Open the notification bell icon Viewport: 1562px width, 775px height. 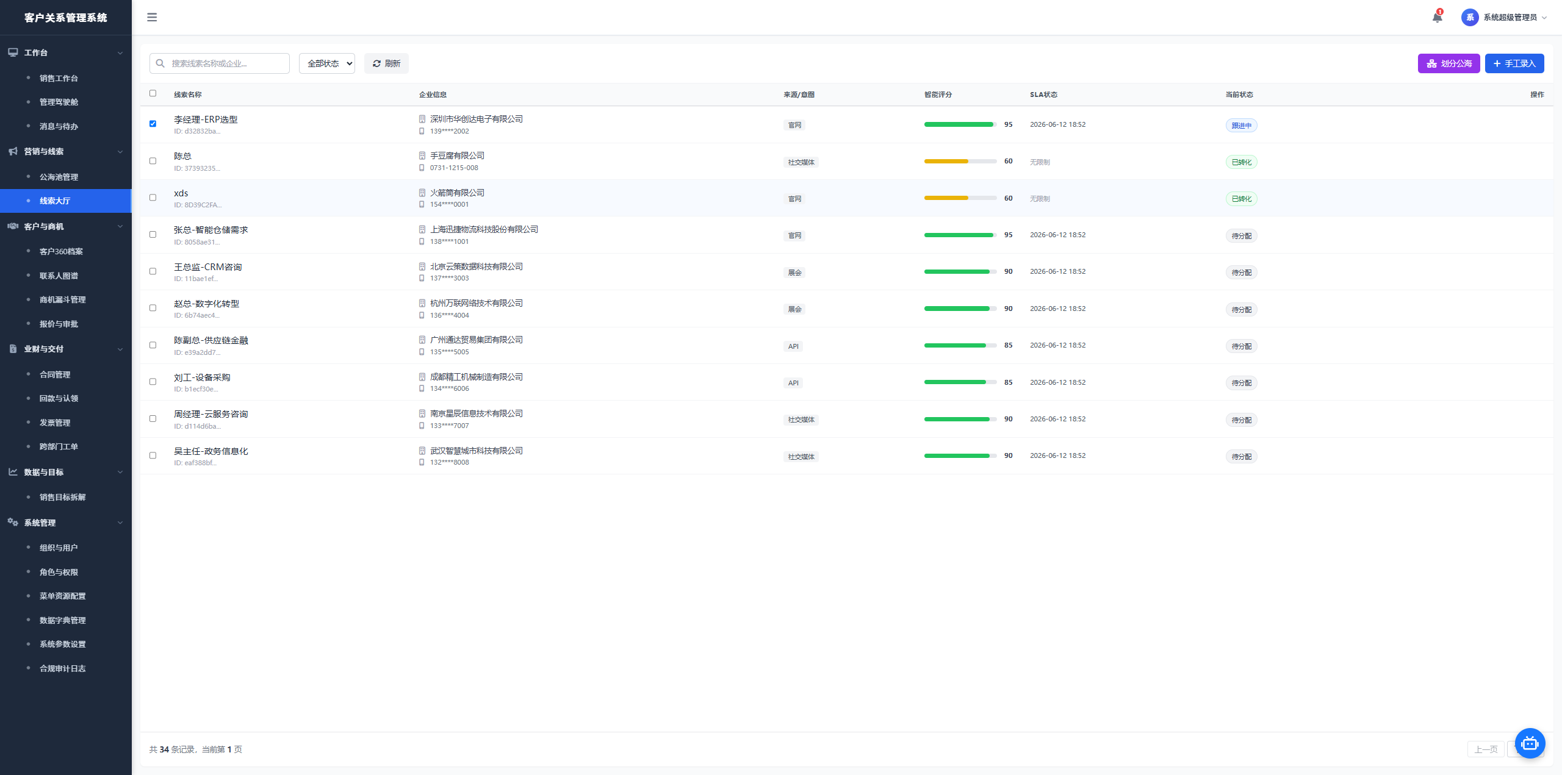(x=1437, y=17)
